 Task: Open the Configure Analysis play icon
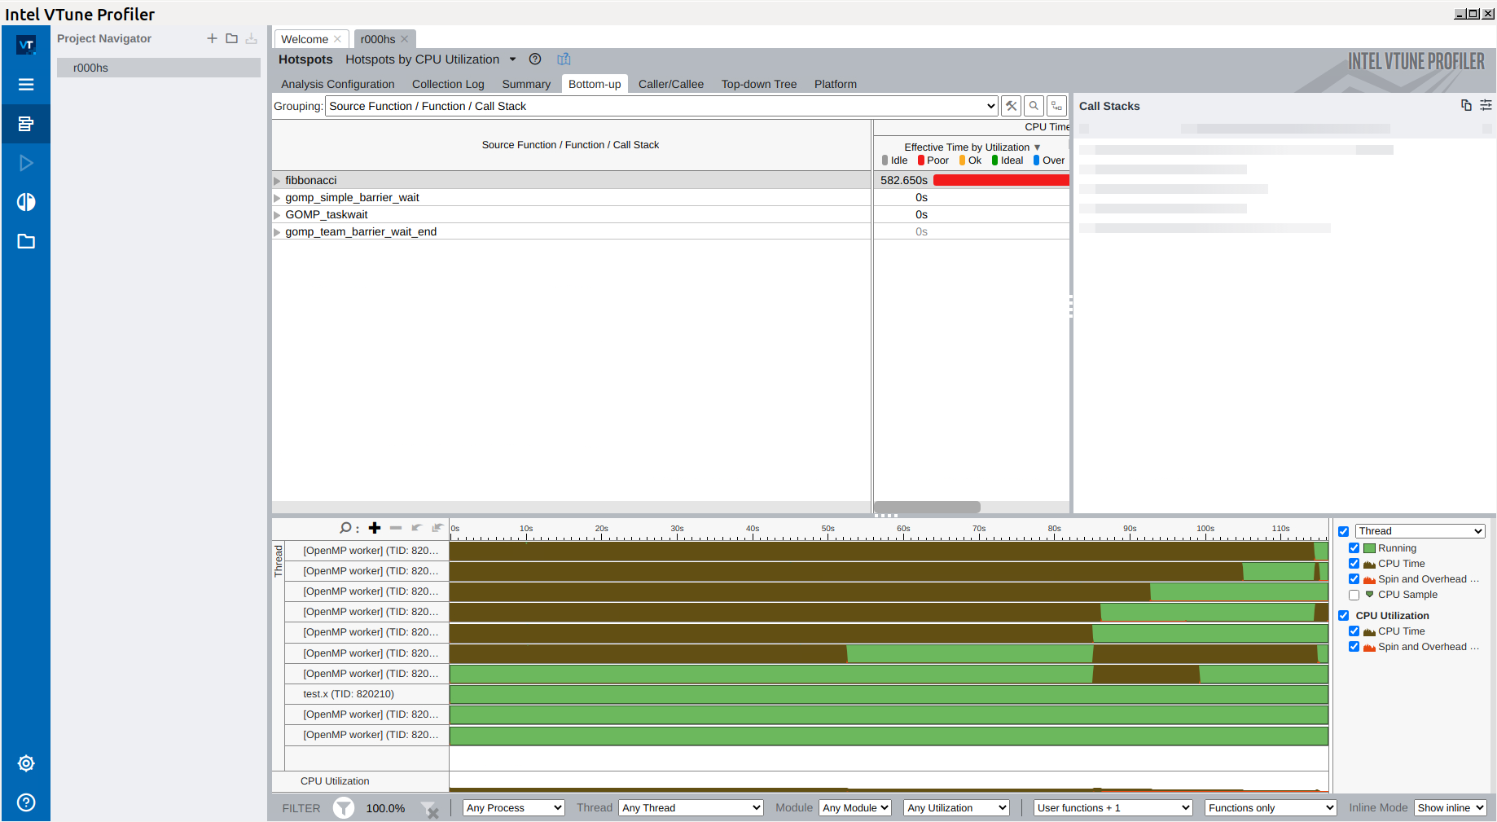[x=26, y=163]
